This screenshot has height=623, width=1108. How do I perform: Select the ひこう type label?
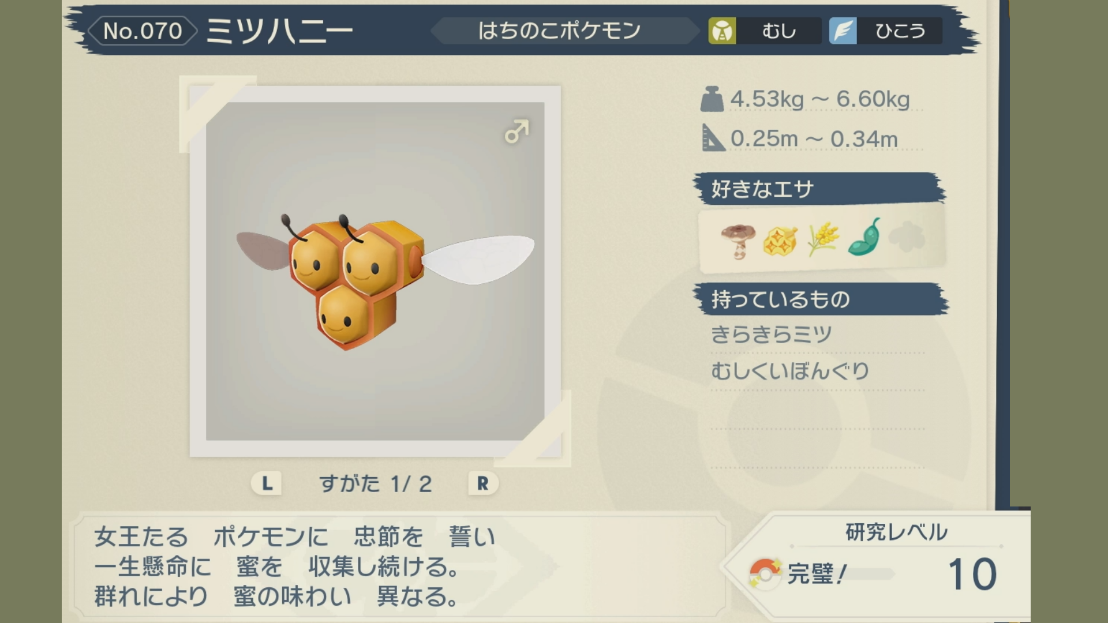click(x=900, y=31)
